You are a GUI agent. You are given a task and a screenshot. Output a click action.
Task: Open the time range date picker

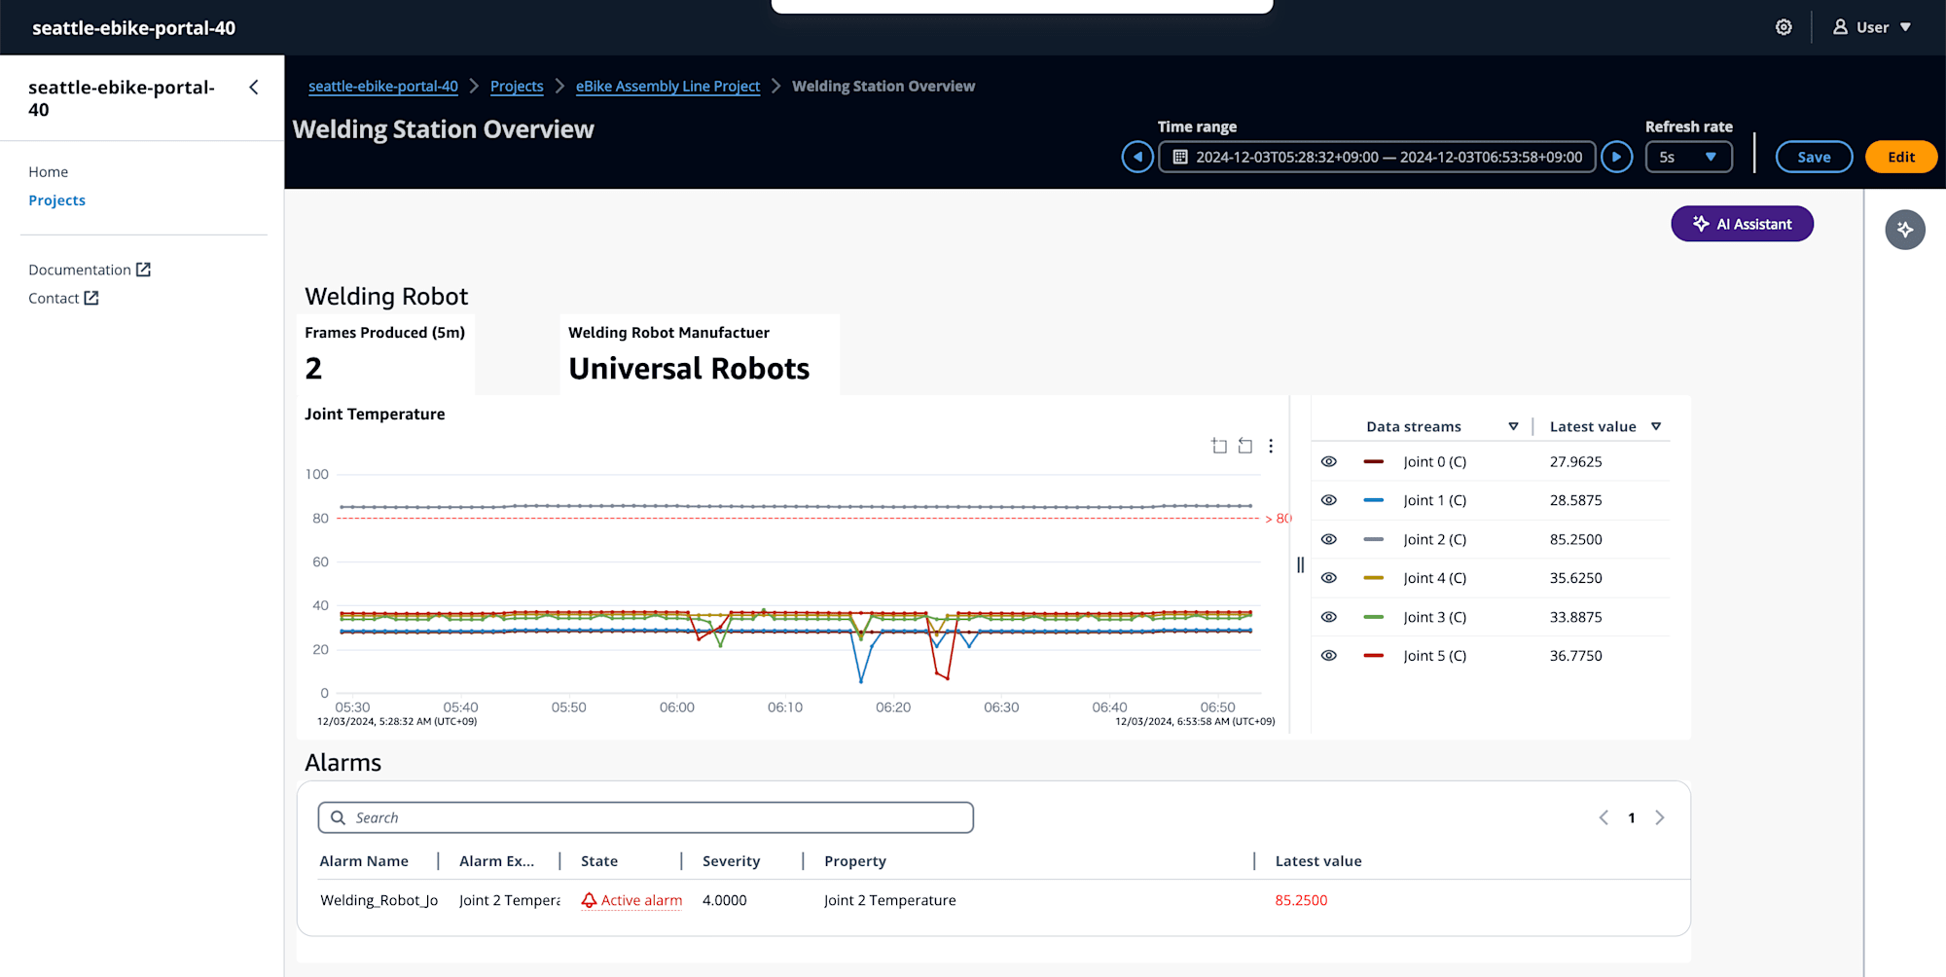pyautogui.click(x=1377, y=157)
